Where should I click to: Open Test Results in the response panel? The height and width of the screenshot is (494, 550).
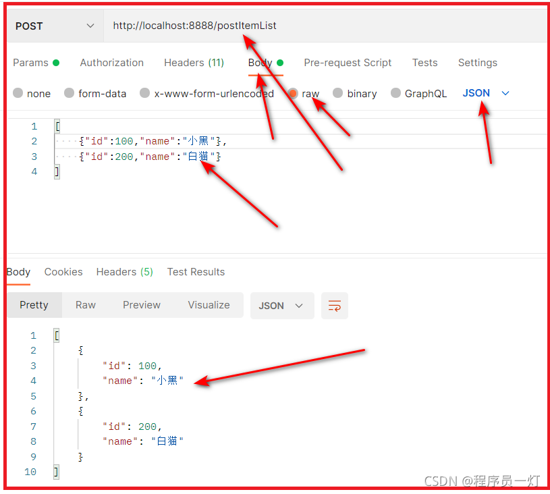click(x=196, y=272)
